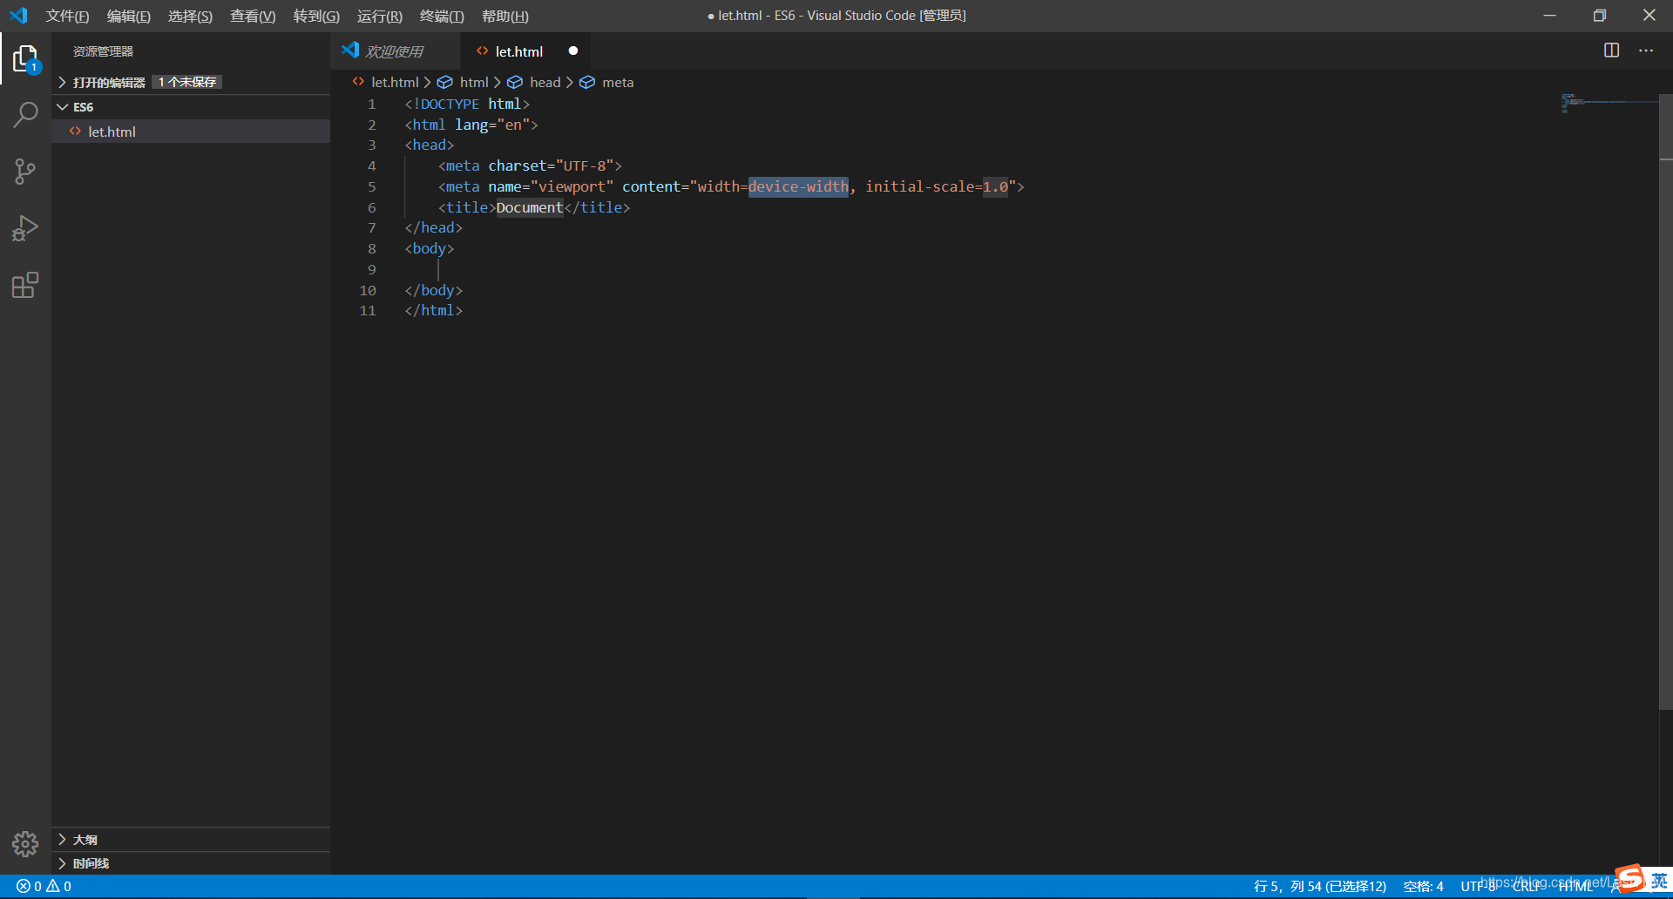Click the 空格: 4 indentation status item

pyautogui.click(x=1423, y=886)
